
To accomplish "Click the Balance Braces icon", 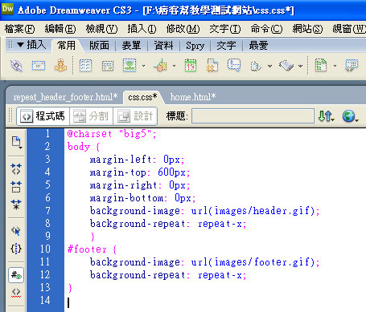I will (16, 249).
